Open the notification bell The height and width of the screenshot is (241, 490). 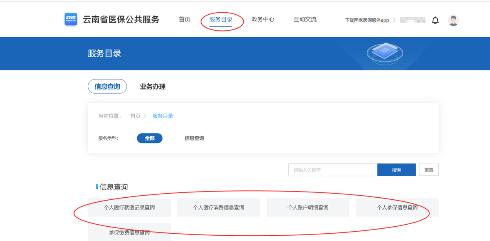(x=435, y=19)
